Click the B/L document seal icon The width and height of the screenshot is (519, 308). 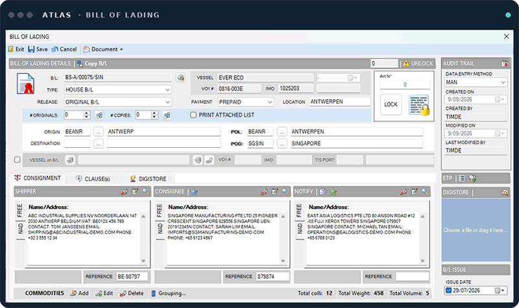coord(26,84)
